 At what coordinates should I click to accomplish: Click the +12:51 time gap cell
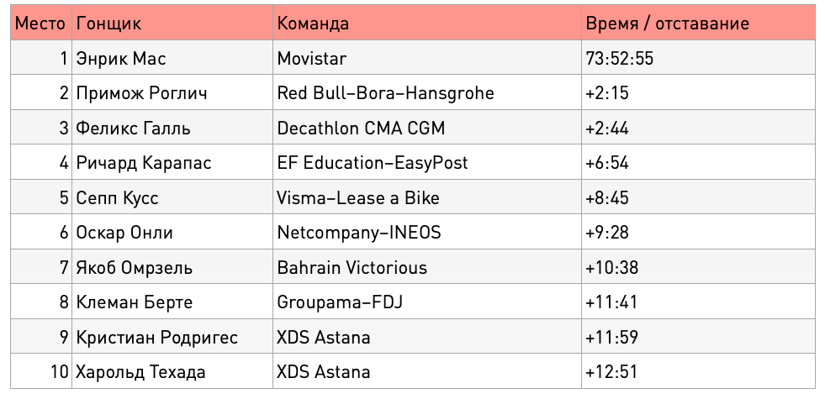(698, 371)
